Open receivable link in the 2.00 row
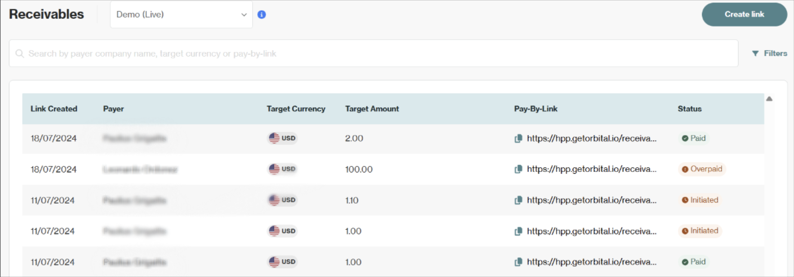 pyautogui.click(x=591, y=138)
